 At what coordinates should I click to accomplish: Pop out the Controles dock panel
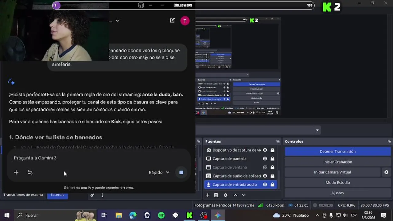[389, 142]
